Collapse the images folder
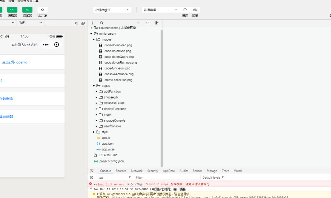Image resolution: width=331 pixels, height=198 pixels. pyautogui.click(x=94, y=40)
